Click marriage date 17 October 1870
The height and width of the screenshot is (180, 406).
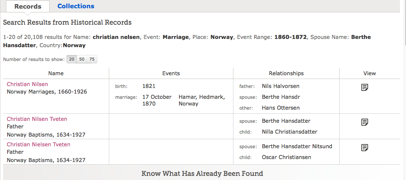click(157, 100)
